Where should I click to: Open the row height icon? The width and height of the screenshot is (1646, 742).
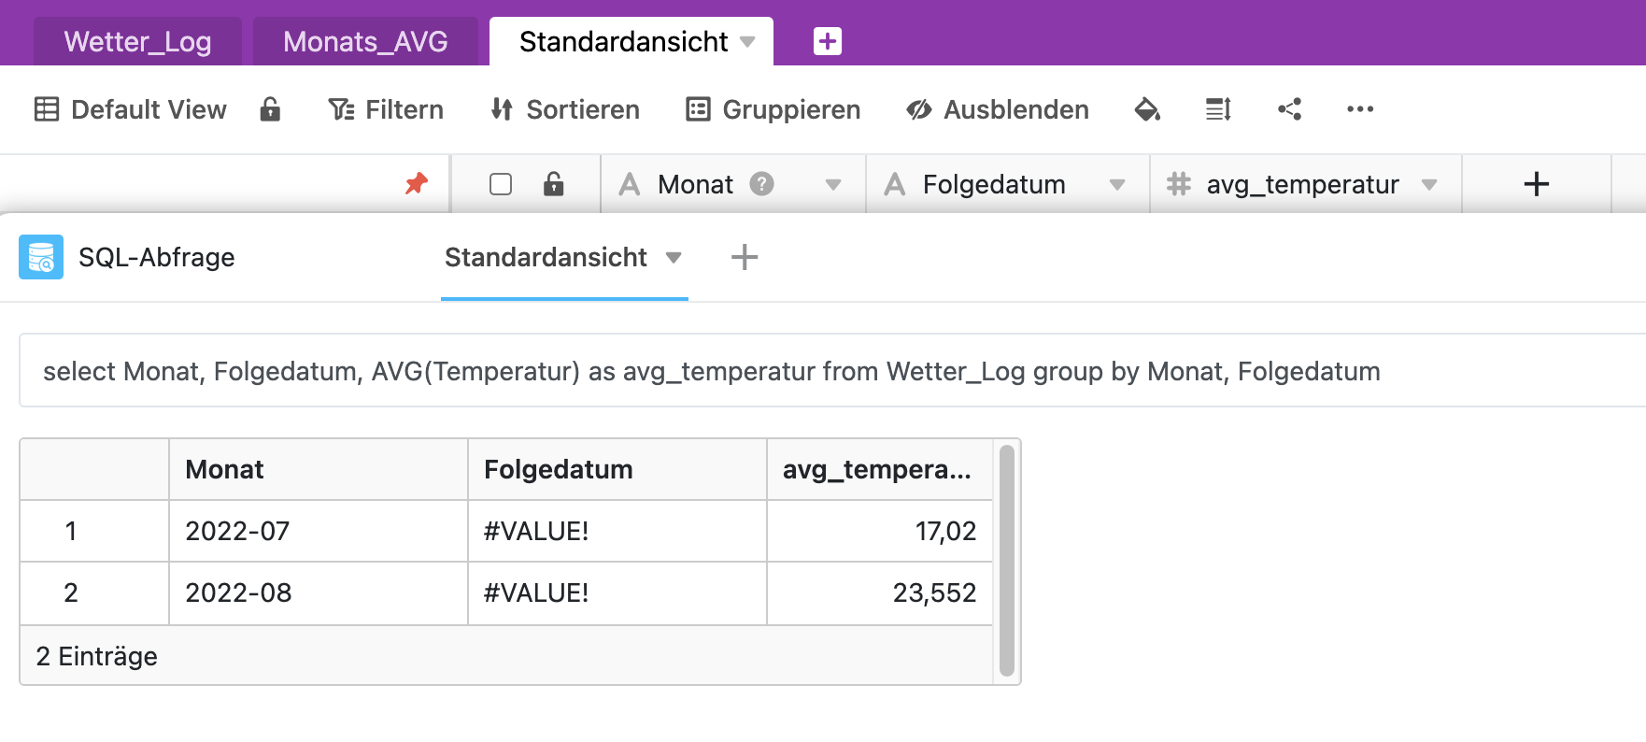(1218, 109)
